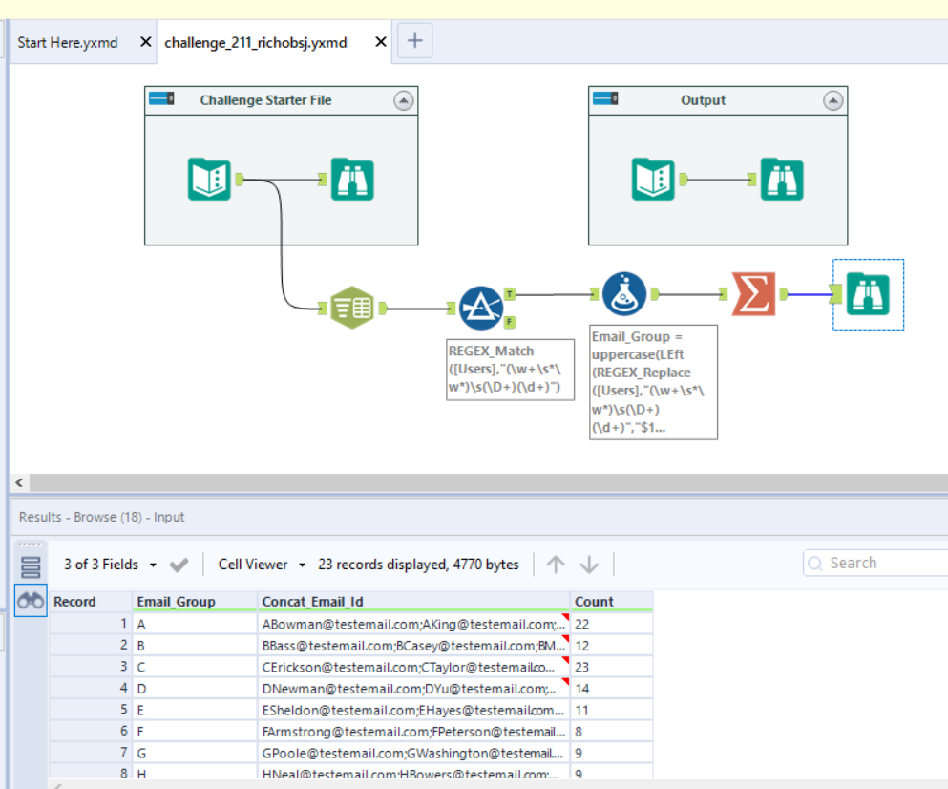Toggle the Output container enable icon
This screenshot has width=948, height=789.
pyautogui.click(x=604, y=99)
